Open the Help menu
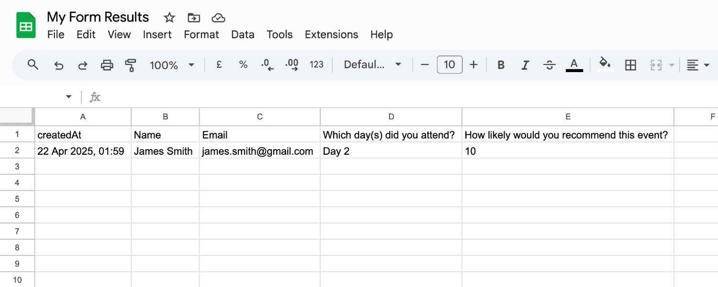Image resolution: width=718 pixels, height=287 pixels. (381, 34)
